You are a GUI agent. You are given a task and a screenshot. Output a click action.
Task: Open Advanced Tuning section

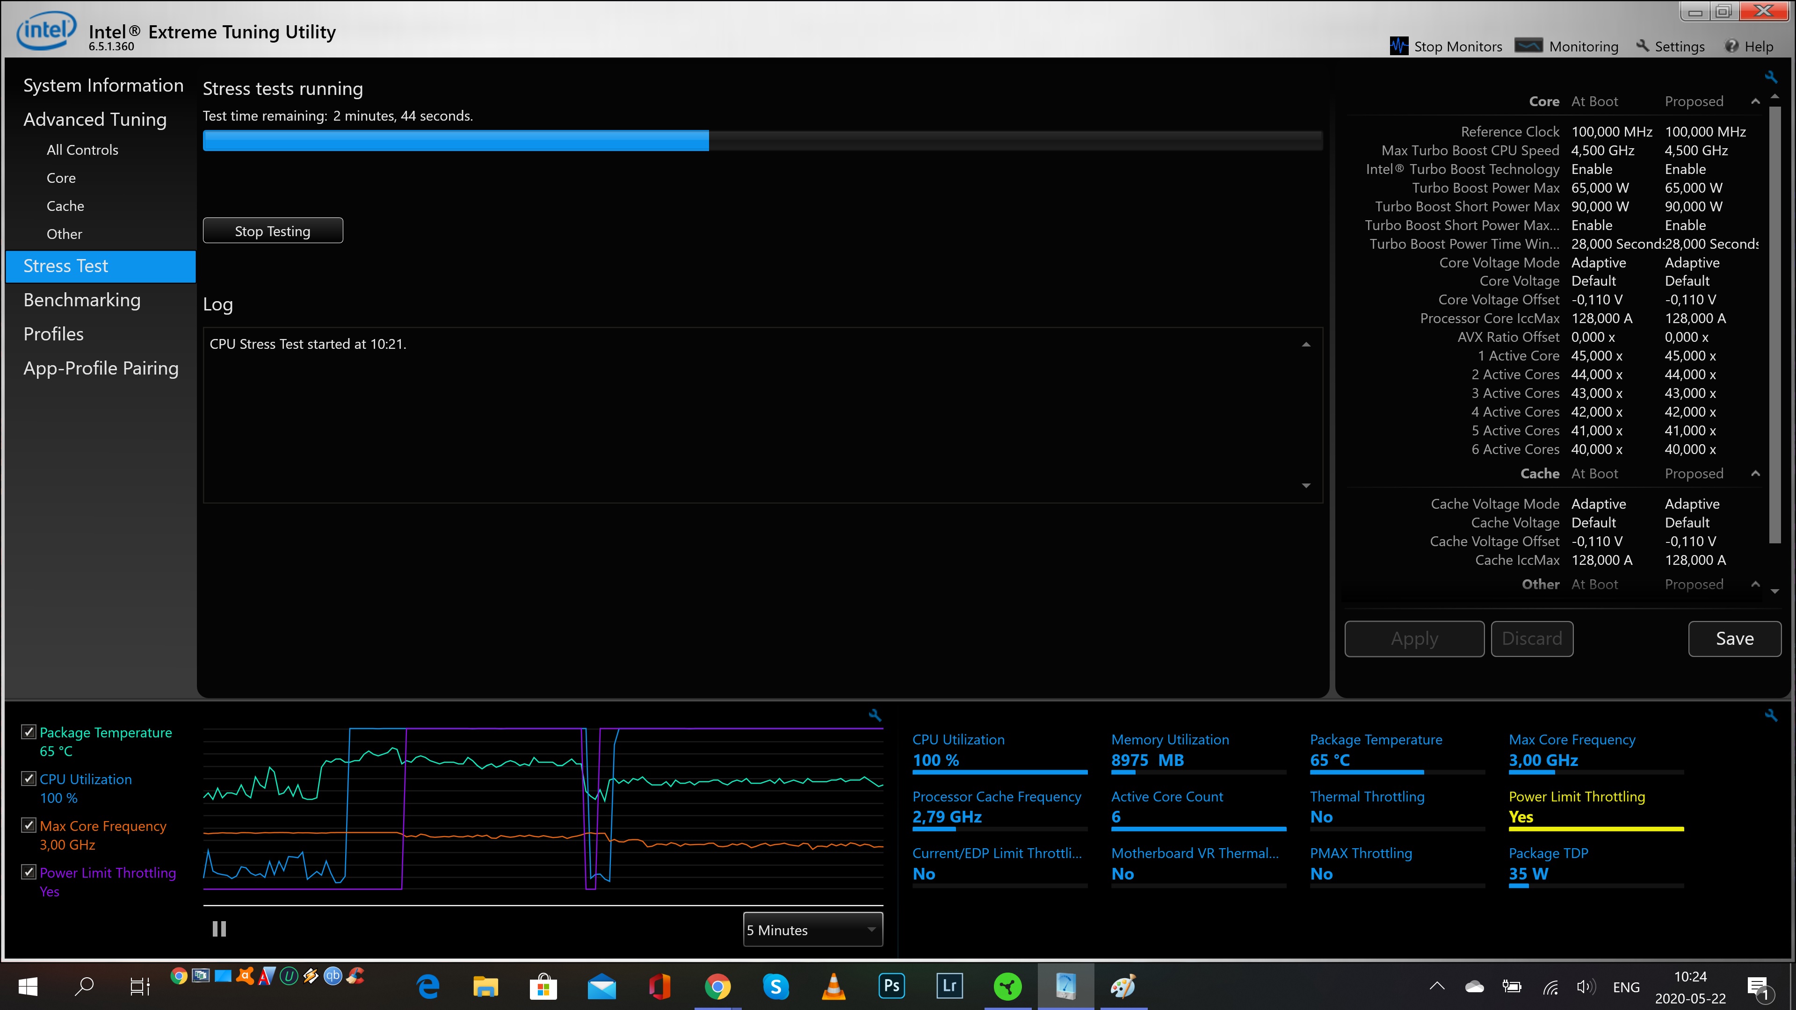(x=95, y=119)
